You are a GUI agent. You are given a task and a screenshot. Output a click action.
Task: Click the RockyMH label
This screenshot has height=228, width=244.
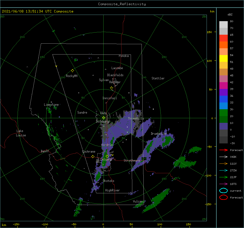(x=72, y=76)
